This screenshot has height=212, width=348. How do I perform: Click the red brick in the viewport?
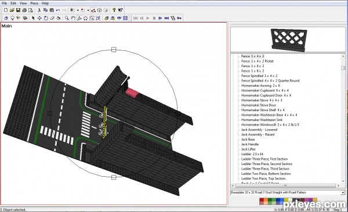pyautogui.click(x=132, y=93)
